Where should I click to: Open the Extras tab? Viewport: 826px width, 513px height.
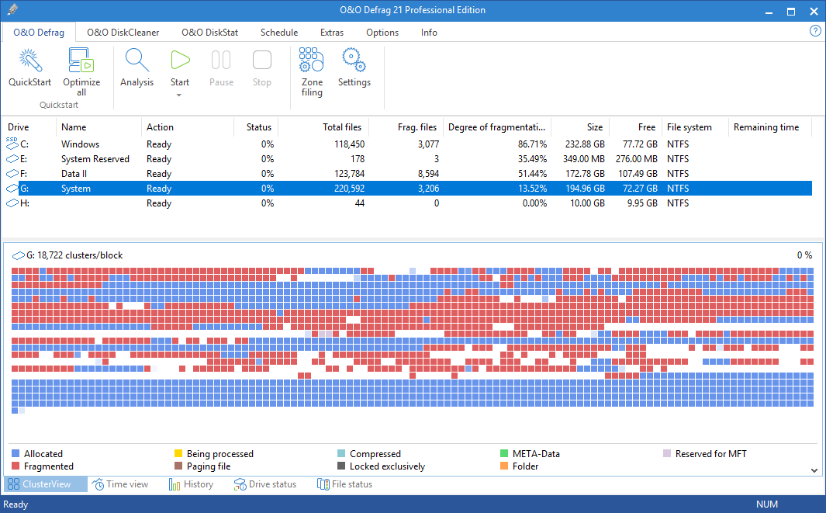(x=332, y=32)
